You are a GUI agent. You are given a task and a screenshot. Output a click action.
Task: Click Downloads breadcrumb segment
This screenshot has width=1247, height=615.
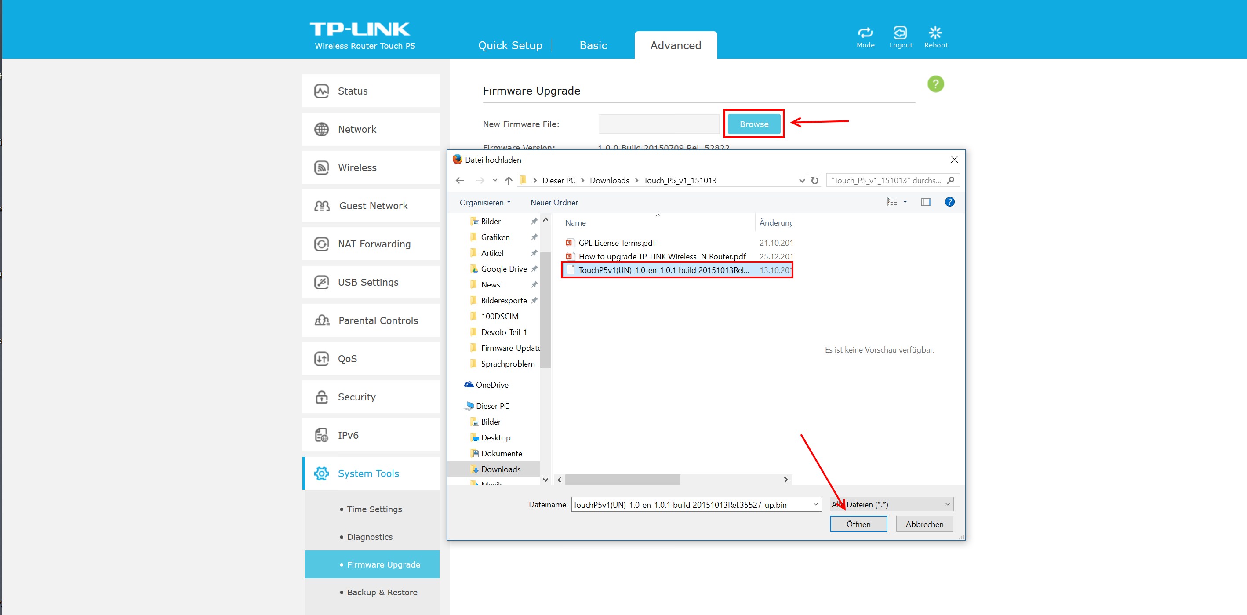(x=609, y=181)
